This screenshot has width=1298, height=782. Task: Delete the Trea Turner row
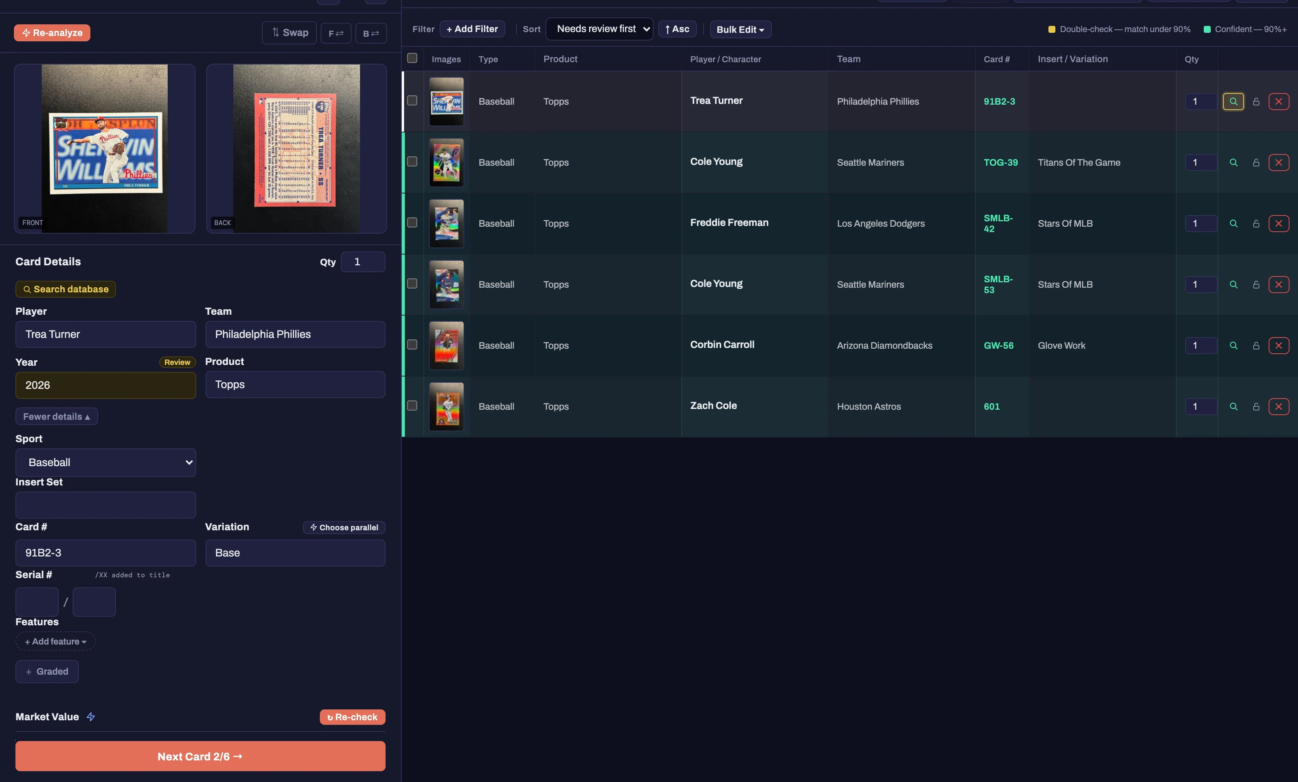pyautogui.click(x=1279, y=101)
